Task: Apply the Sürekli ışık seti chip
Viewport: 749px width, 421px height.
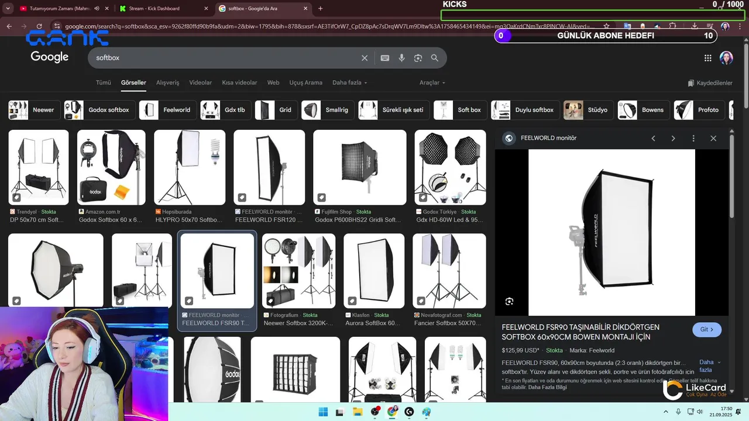Action: click(x=394, y=110)
